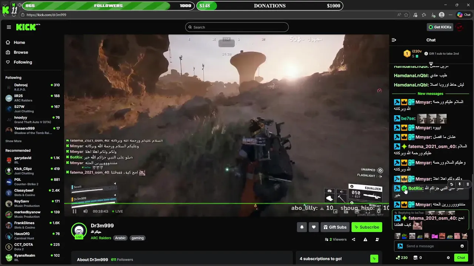Open merkedbysnow recommended channel
This screenshot has width=474, height=266.
click(x=32, y=214)
